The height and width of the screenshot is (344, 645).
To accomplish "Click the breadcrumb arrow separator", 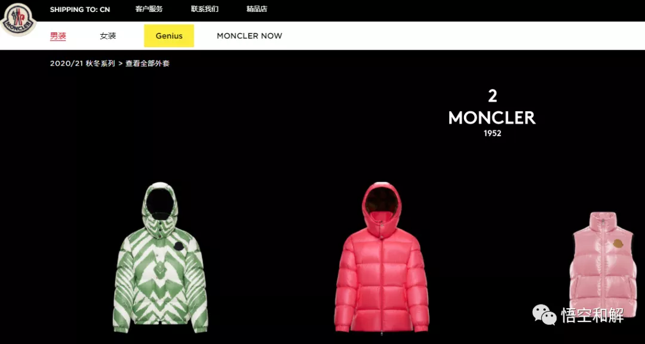I will [x=121, y=63].
